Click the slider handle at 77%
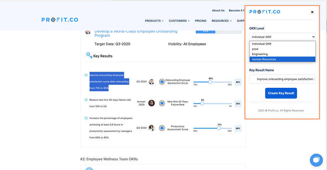Viewport: 327px width, 170px height. coord(219,128)
